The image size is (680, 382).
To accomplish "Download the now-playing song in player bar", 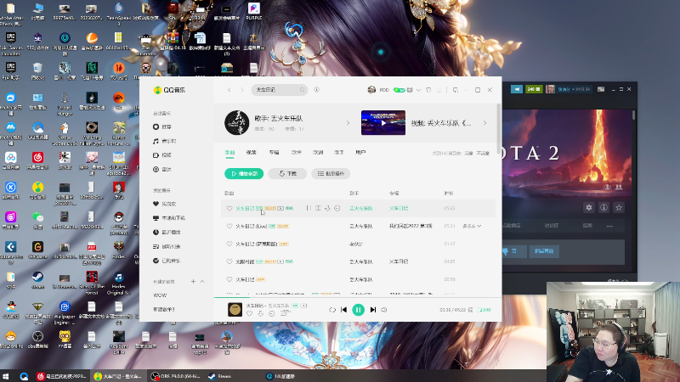I will 261,313.
